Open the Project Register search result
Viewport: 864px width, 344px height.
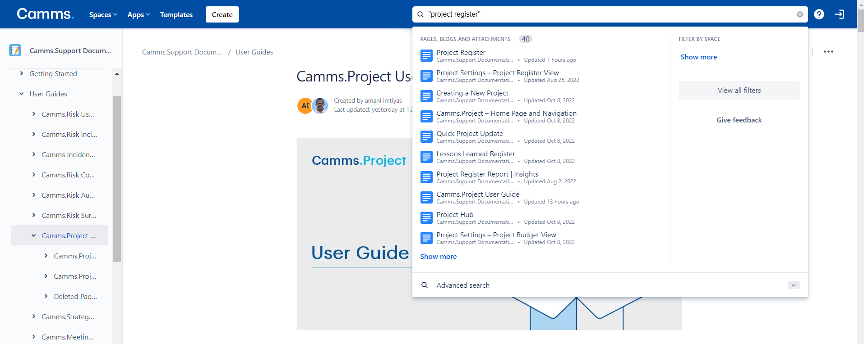coord(461,53)
